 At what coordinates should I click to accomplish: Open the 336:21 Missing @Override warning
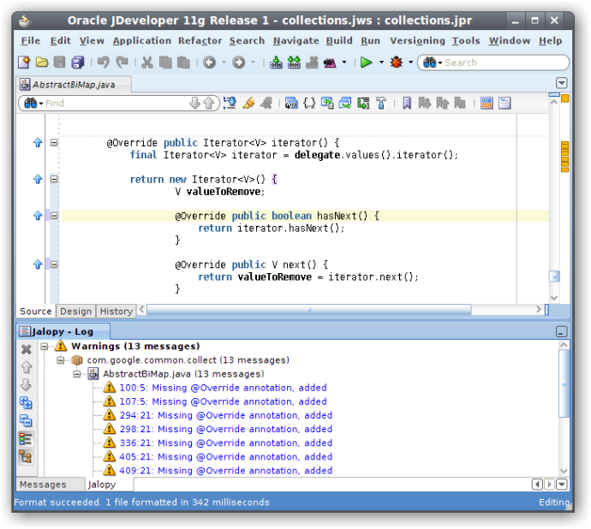click(x=226, y=443)
